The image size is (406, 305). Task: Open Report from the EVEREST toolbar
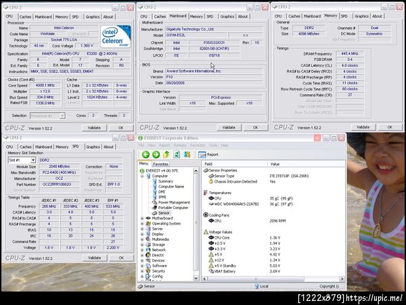(x=208, y=155)
